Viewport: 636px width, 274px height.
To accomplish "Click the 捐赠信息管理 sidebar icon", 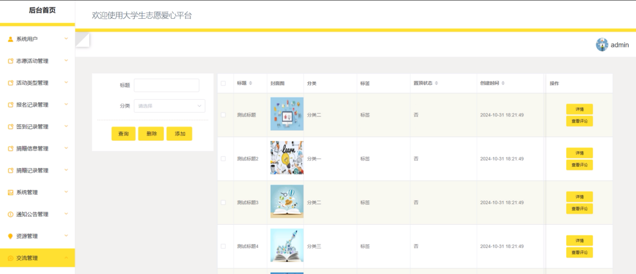I will (x=11, y=149).
